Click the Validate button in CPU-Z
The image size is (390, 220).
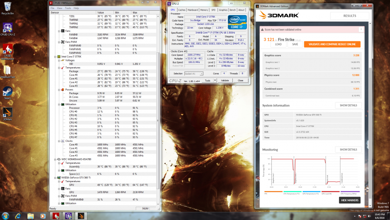(225, 80)
